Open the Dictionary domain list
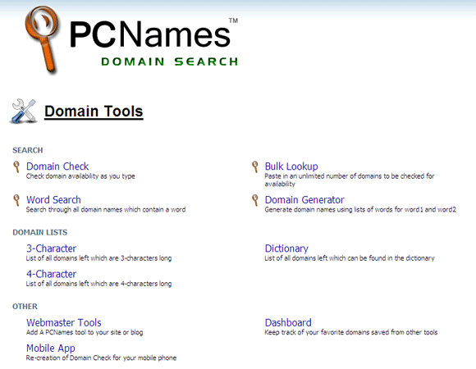The height and width of the screenshot is (369, 476). coord(286,248)
